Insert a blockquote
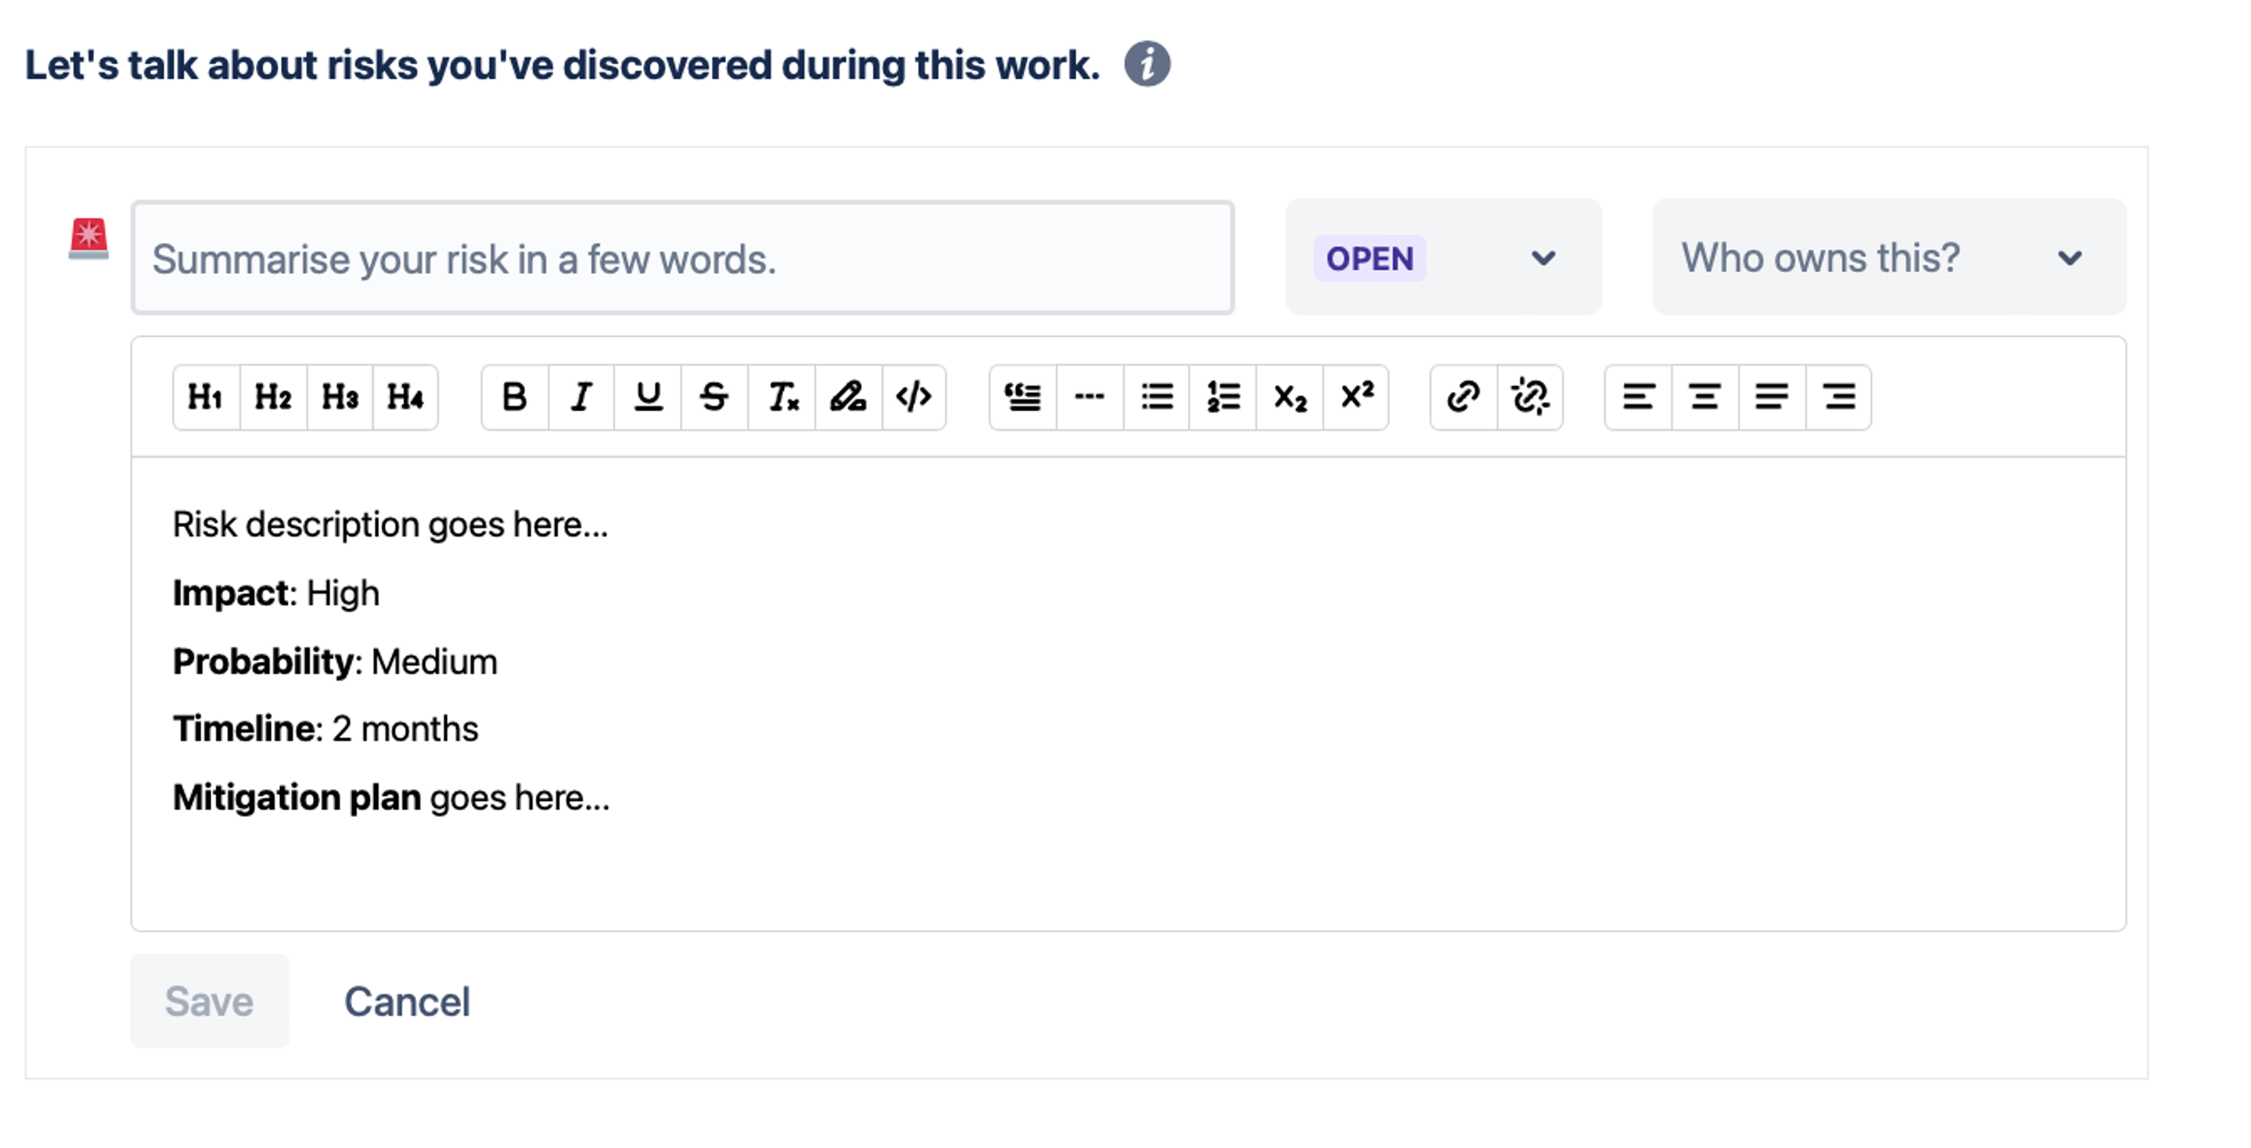The width and height of the screenshot is (2251, 1148). (x=1022, y=397)
